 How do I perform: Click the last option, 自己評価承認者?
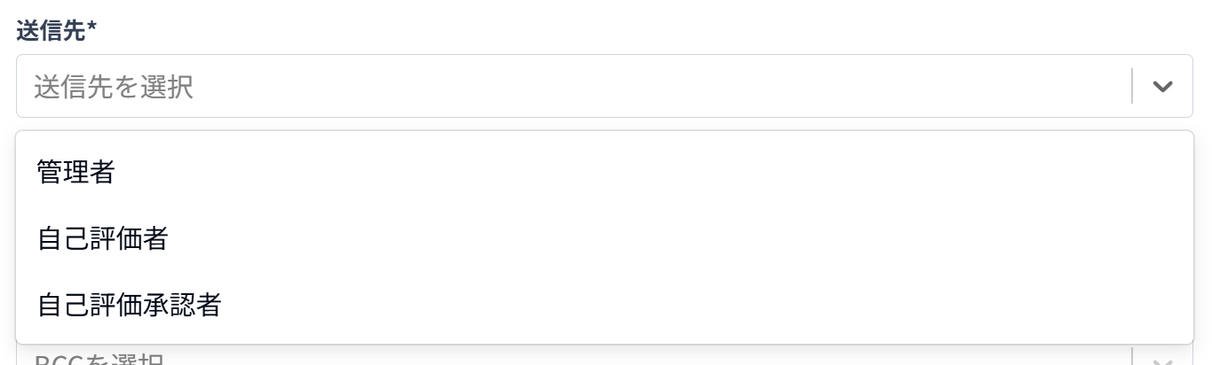click(130, 305)
